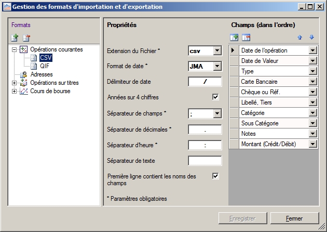
Task: Collapse the Opérations courantes tree node
Action: pos(13,50)
